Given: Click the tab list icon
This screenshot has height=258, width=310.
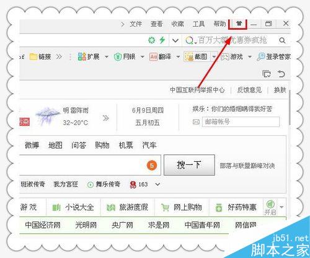Looking at the screenshot, I should [267, 74].
